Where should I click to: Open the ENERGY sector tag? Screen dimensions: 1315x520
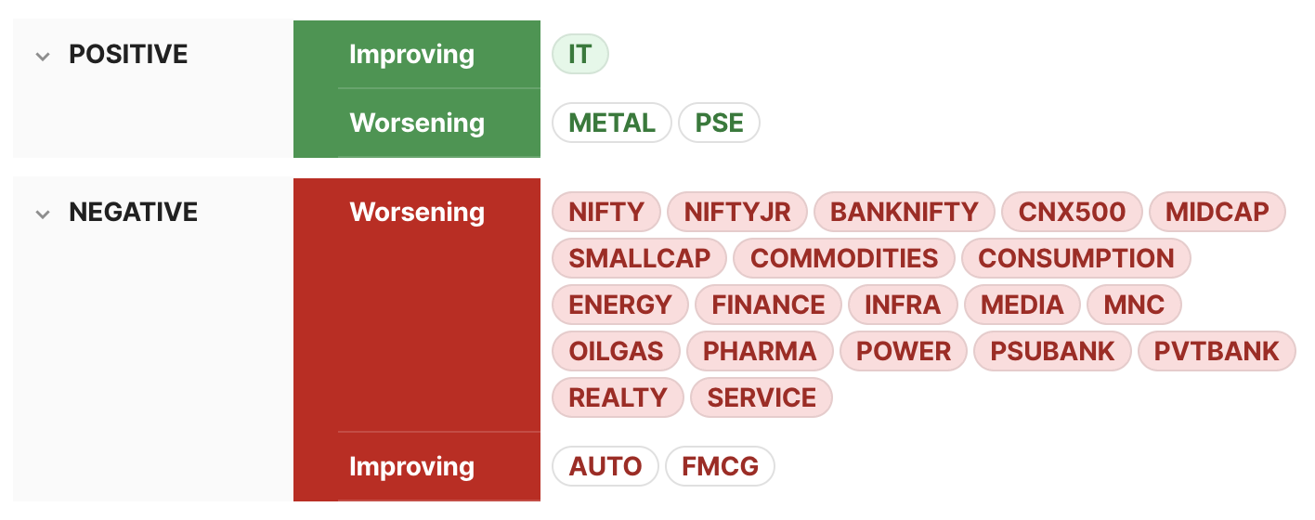[619, 305]
